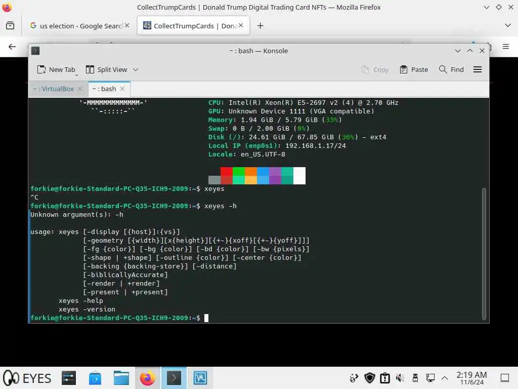Close the CollectTrumpCards Firefox tab

[x=241, y=25]
